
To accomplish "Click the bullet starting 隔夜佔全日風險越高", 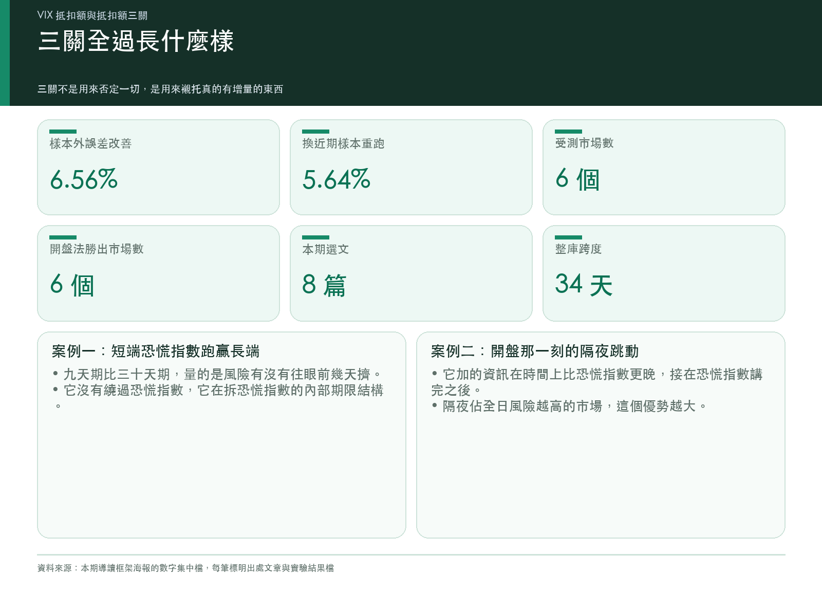I will pyautogui.click(x=569, y=406).
